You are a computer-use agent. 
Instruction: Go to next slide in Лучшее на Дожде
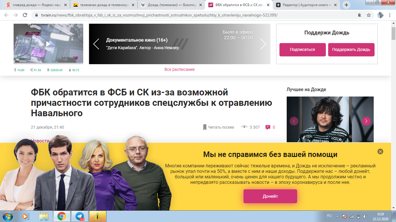click(x=366, y=121)
